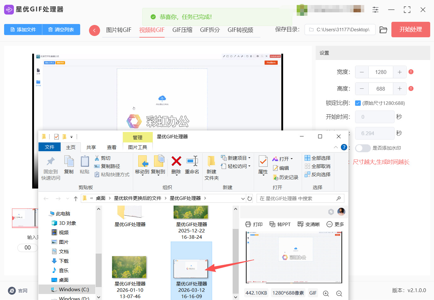This screenshot has width=434, height=300.
Task: Click the red 开始处理 button
Action: (x=411, y=29)
